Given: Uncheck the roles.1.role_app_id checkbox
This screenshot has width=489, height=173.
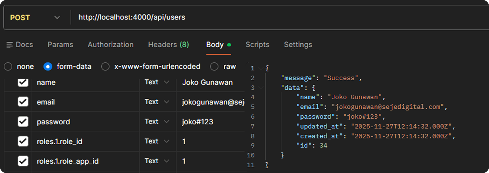Looking at the screenshot, I should tap(23, 161).
